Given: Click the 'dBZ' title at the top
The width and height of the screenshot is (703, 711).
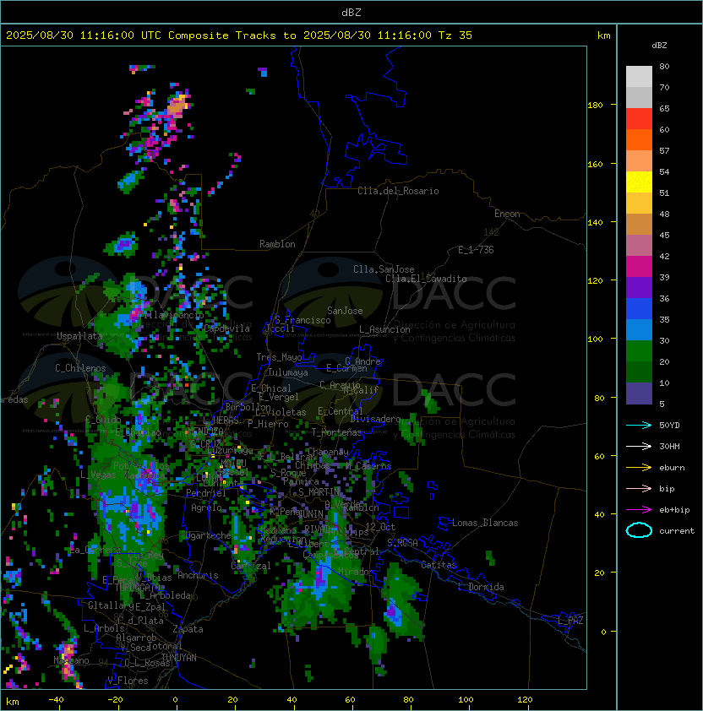Looking at the screenshot, I should (x=351, y=12).
